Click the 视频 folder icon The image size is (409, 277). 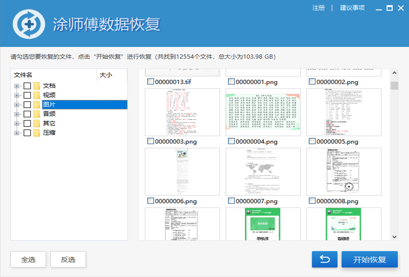[x=37, y=95]
